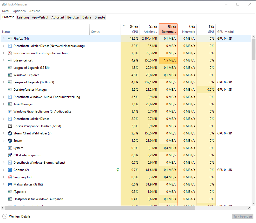Expand the Cortana (2) process group
Screen dimensions: 256x223
tap(3, 170)
